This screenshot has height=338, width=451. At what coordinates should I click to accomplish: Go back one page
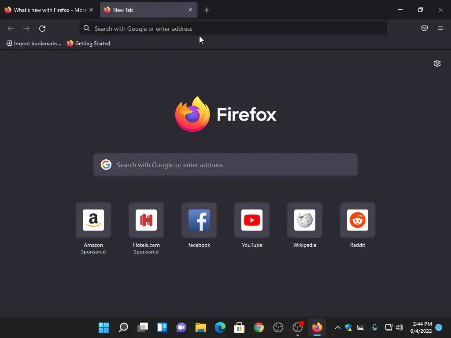click(11, 29)
